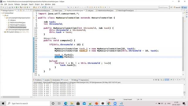The height and width of the screenshot is (106, 188).
Task: Click the Cortana circle icon
Action: pyautogui.click(x=53, y=103)
